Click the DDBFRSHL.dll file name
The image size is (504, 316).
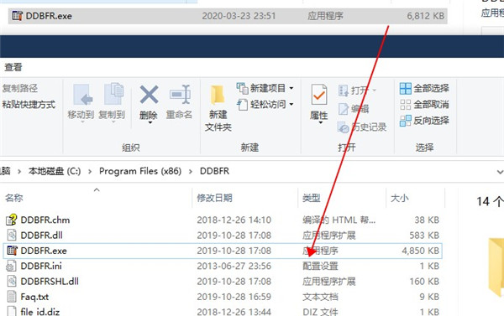50,282
